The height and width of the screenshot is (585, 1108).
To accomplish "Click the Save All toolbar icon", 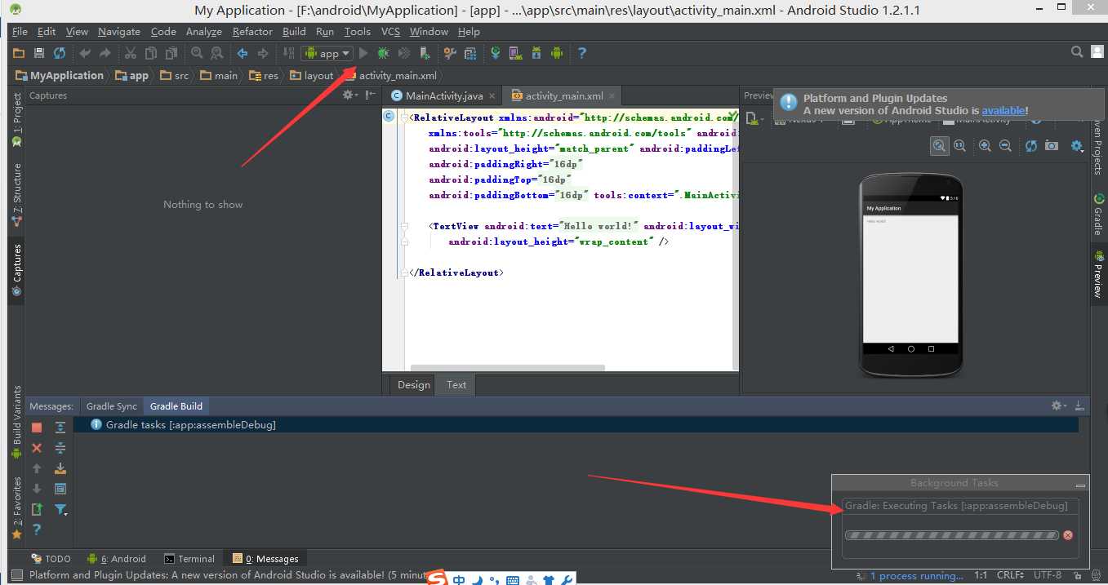I will pos(38,53).
